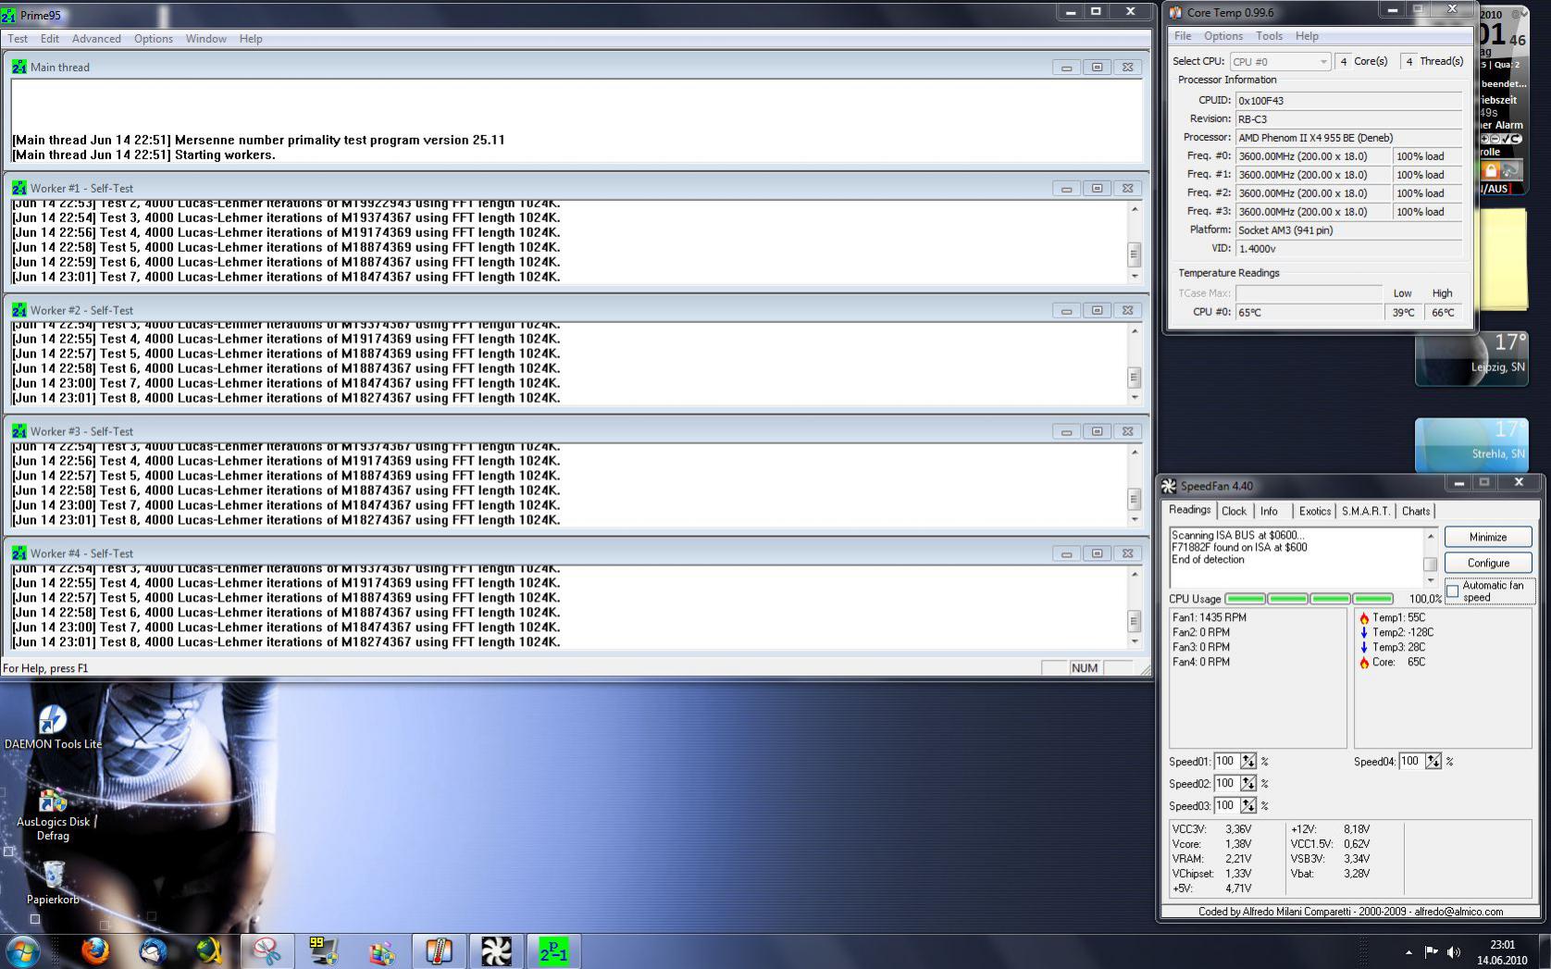Screen dimensions: 1551x969
Task: Click the Worker #4 down scroll arrow
Action: point(1135,640)
